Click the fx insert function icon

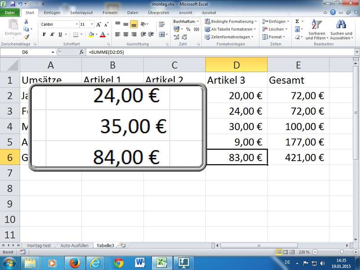coord(81,52)
